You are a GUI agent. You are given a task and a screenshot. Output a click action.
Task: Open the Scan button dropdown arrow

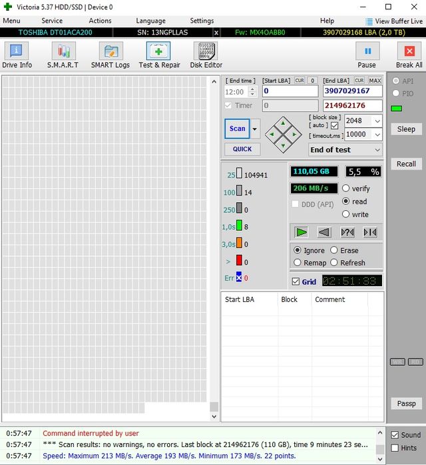click(x=254, y=128)
